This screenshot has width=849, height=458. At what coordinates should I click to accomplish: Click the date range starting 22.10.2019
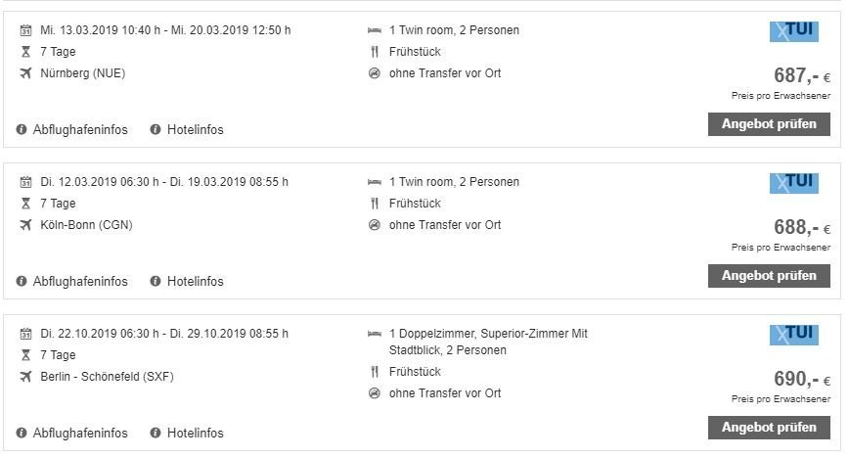(x=164, y=334)
